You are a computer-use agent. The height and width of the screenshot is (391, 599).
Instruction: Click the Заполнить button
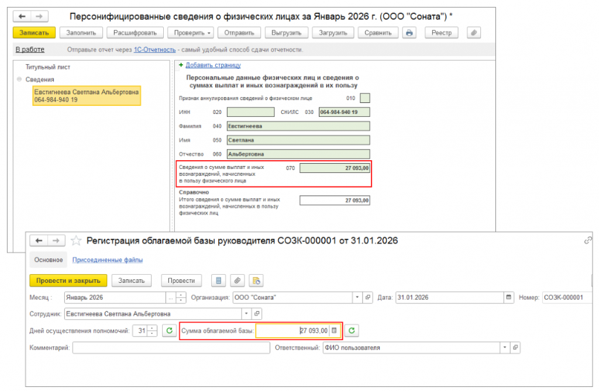click(81, 33)
